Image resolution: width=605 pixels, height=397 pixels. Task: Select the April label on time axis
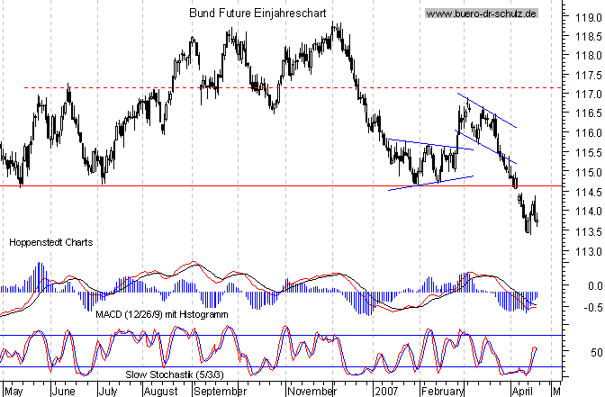tap(517, 392)
